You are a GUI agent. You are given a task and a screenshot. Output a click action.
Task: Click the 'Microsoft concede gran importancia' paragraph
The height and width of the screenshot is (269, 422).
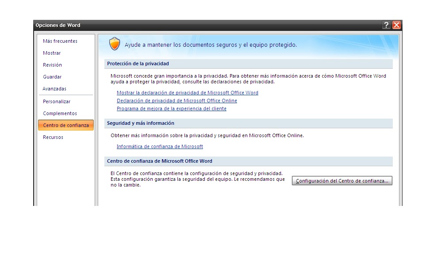click(x=248, y=79)
